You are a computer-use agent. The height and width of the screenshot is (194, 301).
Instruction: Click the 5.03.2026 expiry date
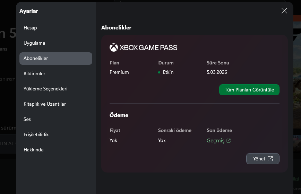(217, 72)
